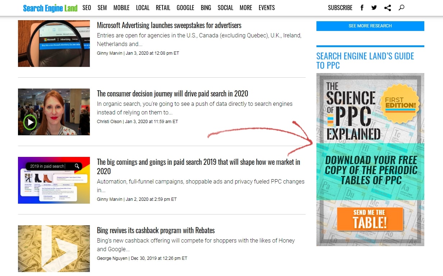
Task: Open the Bing logo money thumbnail
Action: [x=54, y=249]
